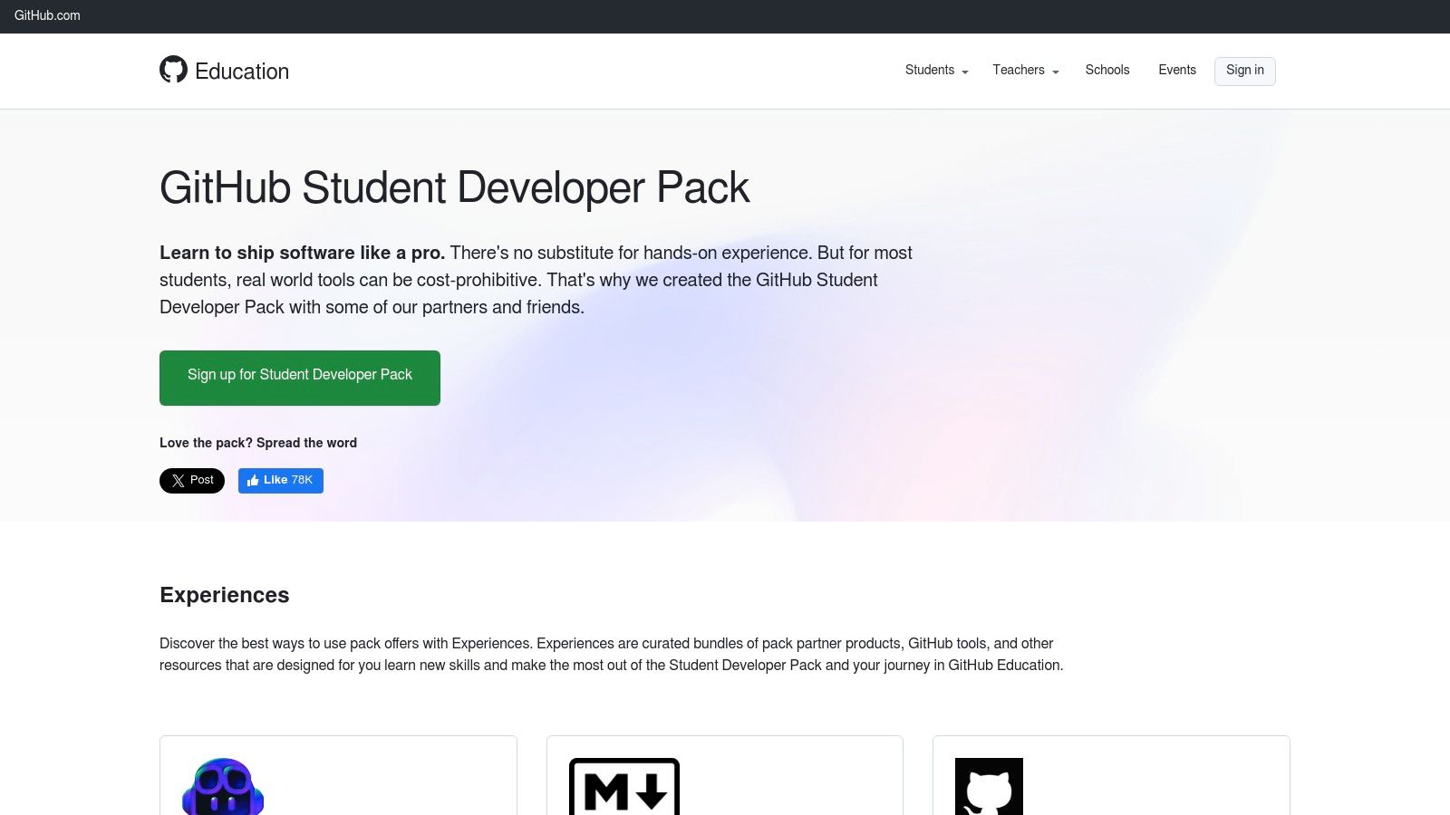Open the Markdown experience card

coord(724,779)
